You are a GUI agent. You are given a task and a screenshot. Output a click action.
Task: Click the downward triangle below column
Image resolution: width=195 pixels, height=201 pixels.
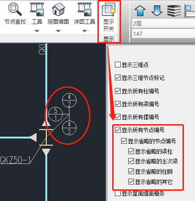(x=46, y=152)
